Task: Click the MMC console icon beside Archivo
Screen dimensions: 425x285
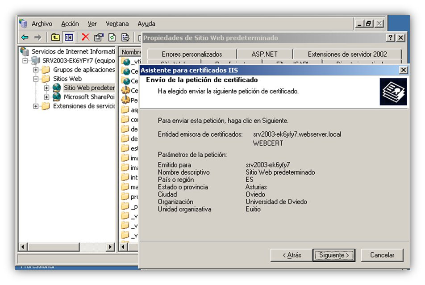Action: click(23, 24)
